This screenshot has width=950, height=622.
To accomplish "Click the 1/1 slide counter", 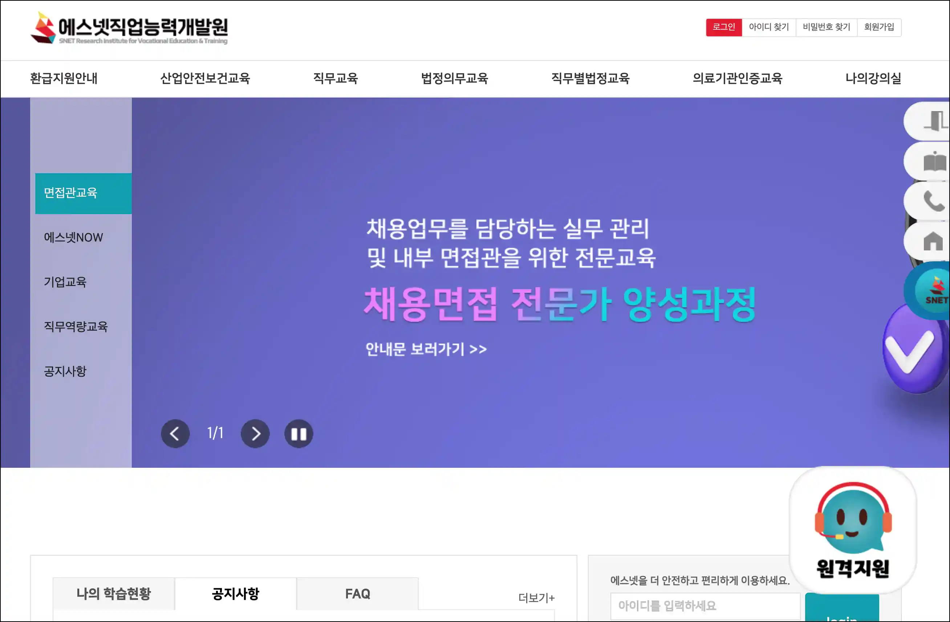I will [x=215, y=433].
